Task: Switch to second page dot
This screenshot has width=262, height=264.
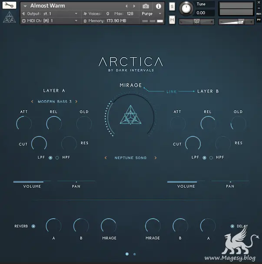Action: 134,254
